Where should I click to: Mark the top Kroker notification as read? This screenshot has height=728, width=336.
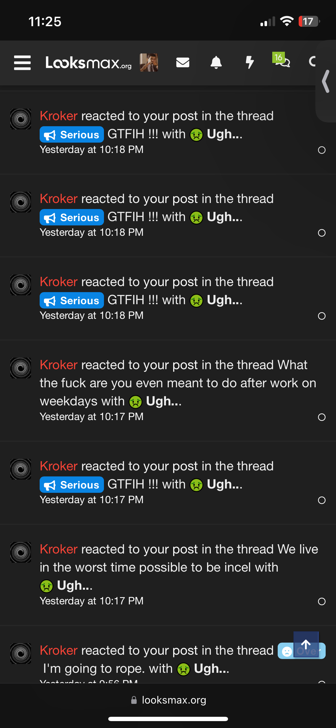coord(322,150)
